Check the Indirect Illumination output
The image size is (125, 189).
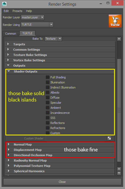47,87
